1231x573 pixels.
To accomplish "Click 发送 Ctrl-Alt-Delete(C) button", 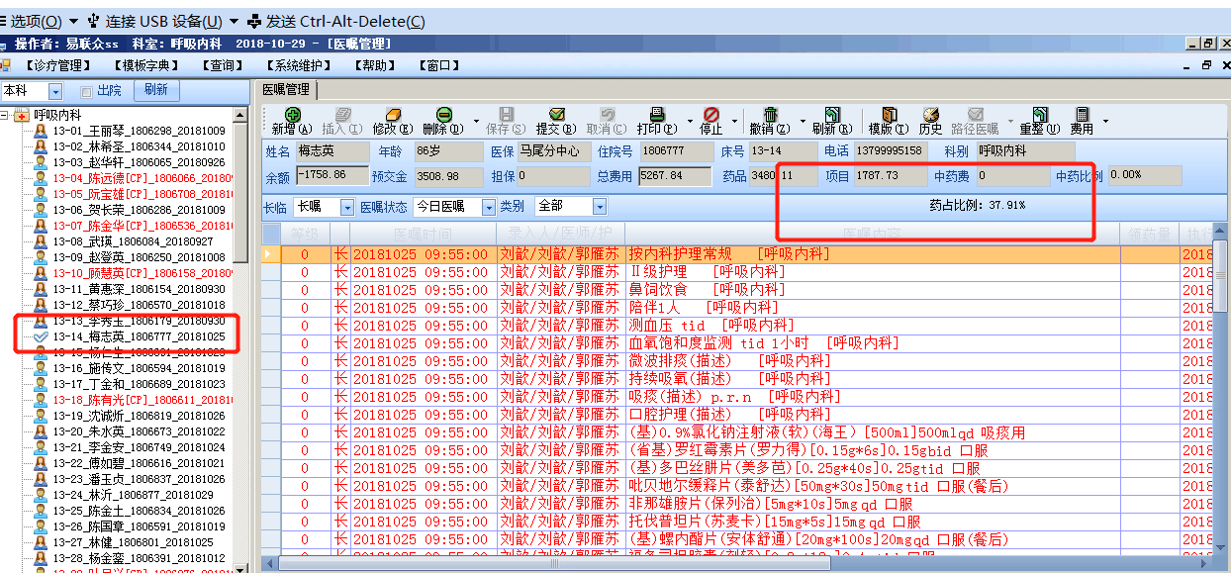I will coord(336,21).
